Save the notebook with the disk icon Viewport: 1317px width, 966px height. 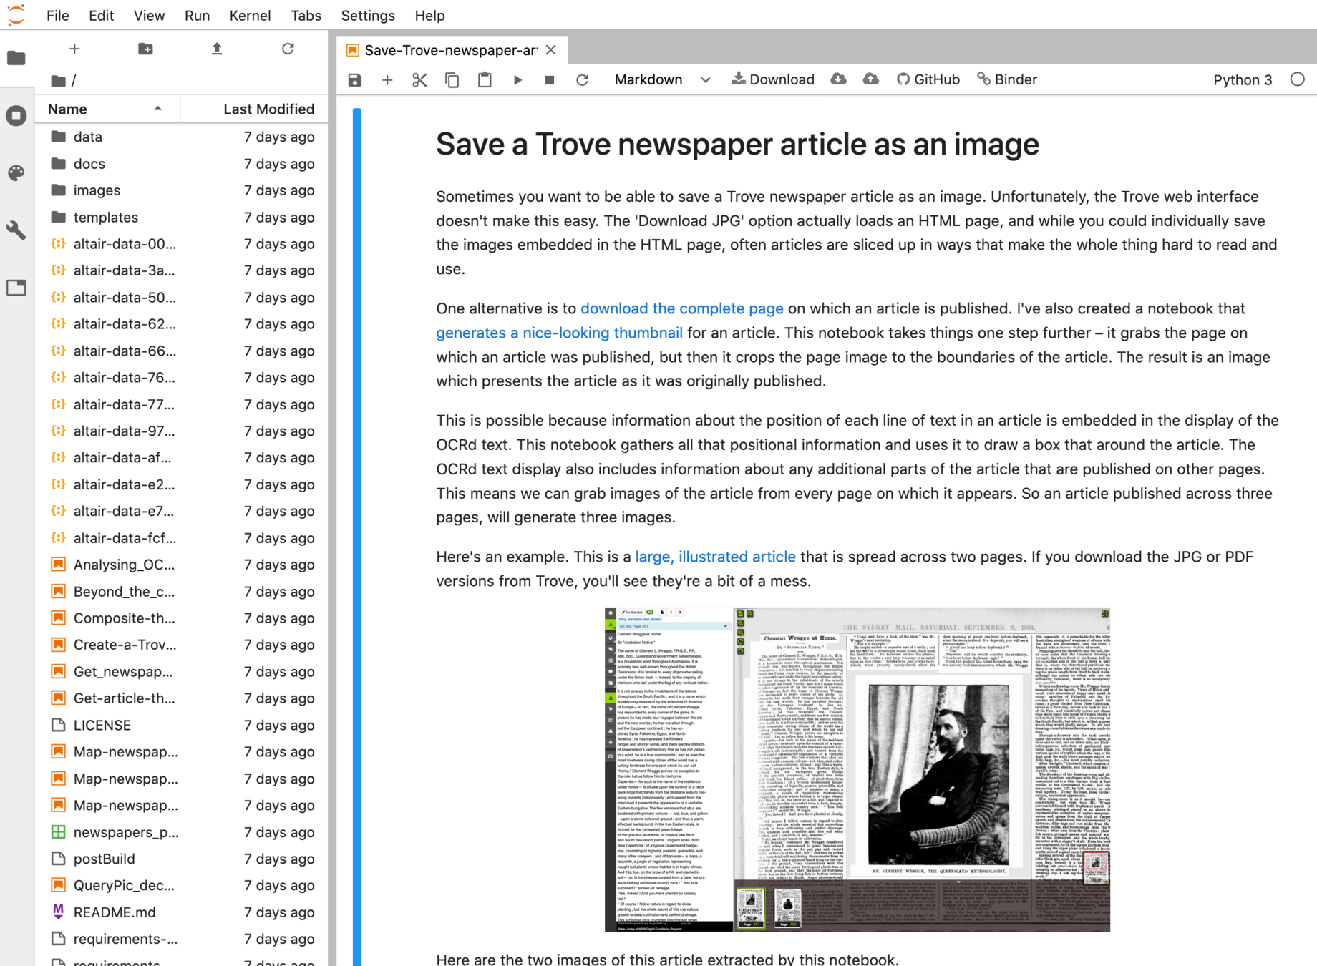click(x=354, y=79)
